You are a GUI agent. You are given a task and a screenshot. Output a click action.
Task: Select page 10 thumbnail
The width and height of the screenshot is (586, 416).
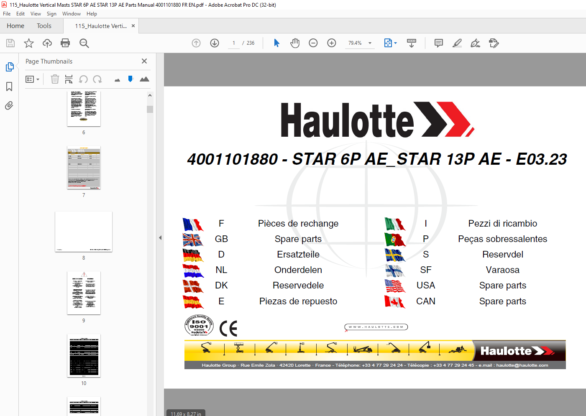[84, 356]
